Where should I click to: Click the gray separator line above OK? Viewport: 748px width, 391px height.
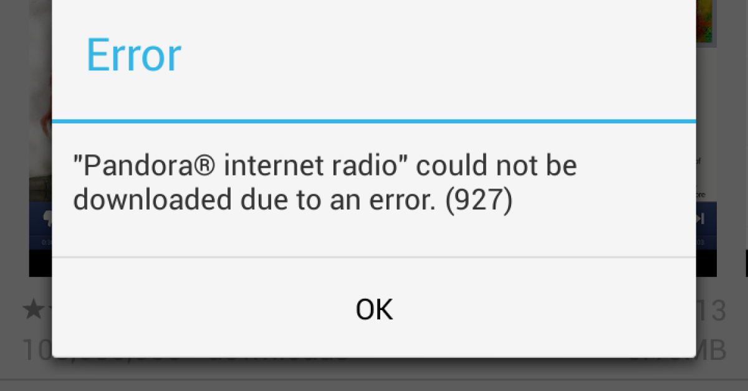(x=374, y=257)
